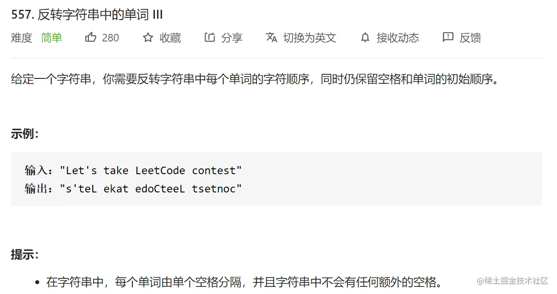The image size is (557, 294).
Task: Click the feedback speech-bubble icon
Action: (x=448, y=37)
